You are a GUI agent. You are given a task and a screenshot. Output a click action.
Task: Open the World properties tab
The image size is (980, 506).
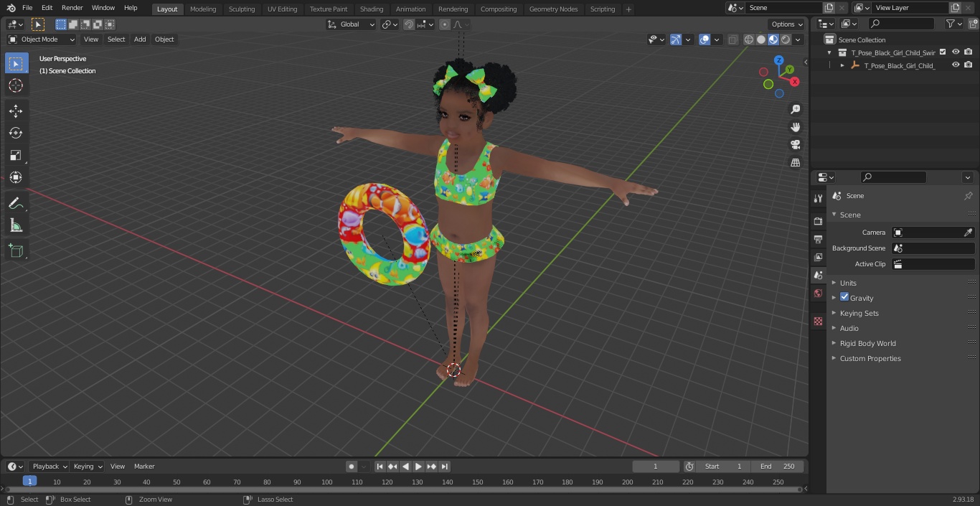818,293
